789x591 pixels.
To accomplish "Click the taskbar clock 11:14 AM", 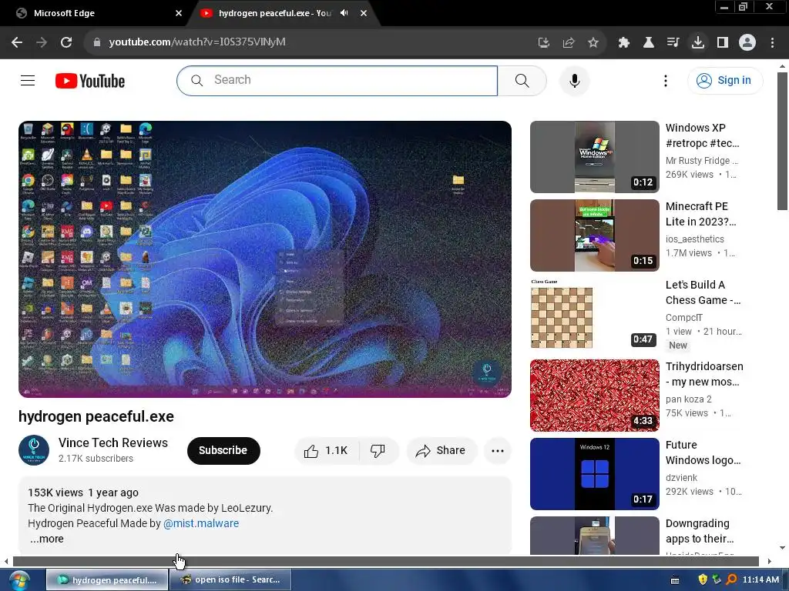I will 760,579.
